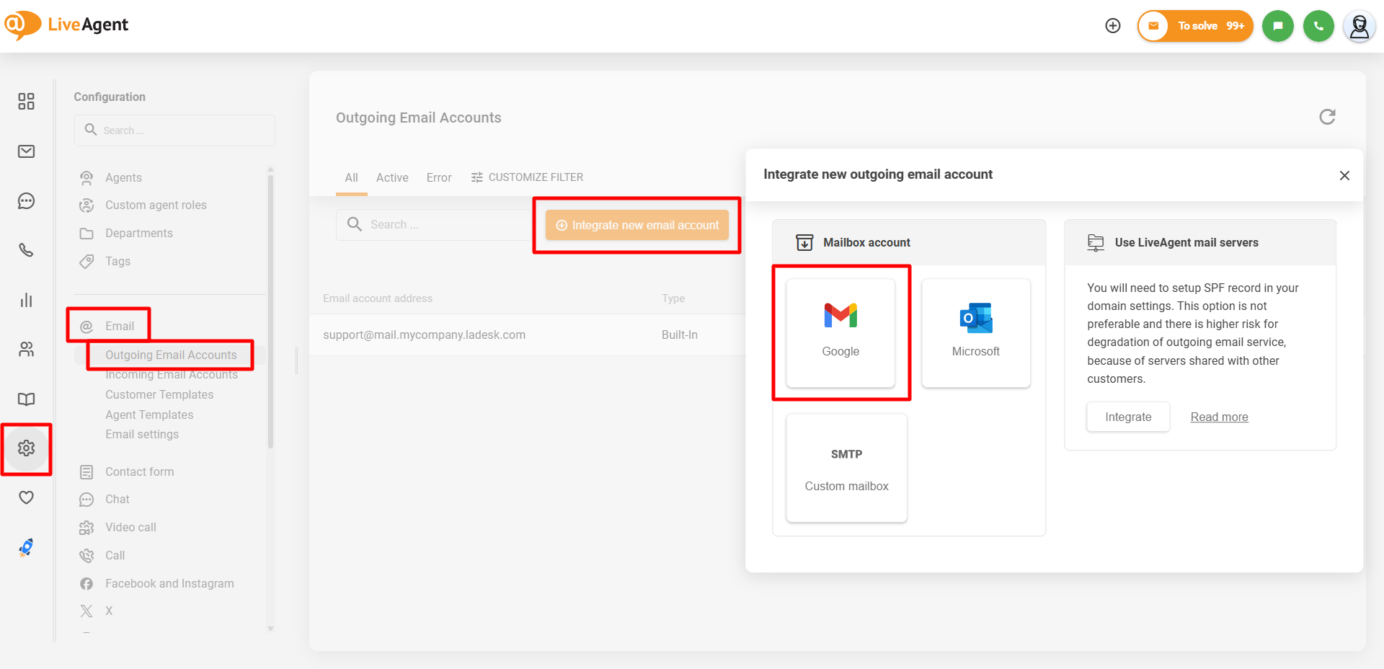Refresh the outgoing email accounts list
Viewport: 1384px width, 669px height.
tap(1327, 117)
